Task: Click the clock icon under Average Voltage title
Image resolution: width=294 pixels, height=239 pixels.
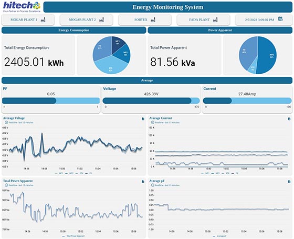Action: point(6,123)
